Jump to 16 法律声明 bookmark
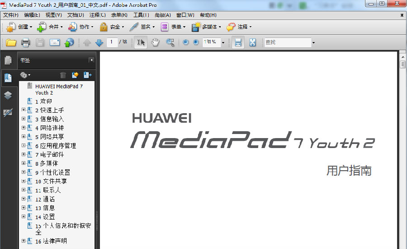407x249 pixels. pyautogui.click(x=51, y=241)
